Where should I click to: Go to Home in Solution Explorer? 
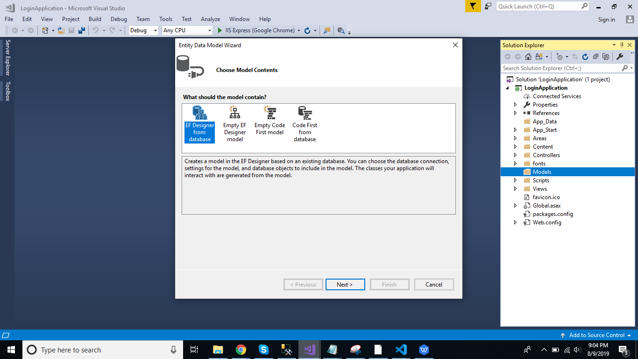coord(528,57)
